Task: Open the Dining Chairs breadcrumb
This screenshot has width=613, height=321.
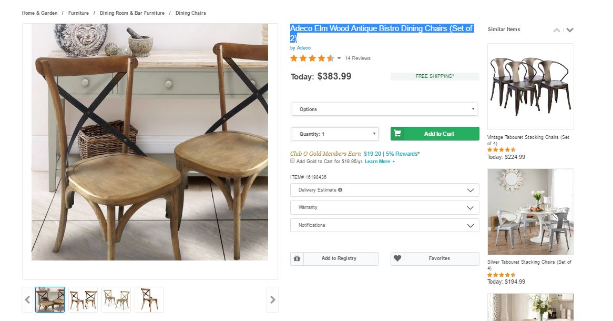Action: point(191,13)
